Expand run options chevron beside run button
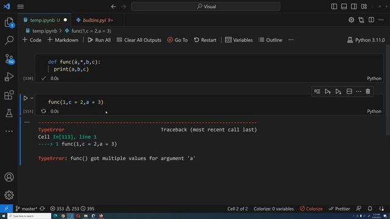This screenshot has width=390, height=219. [32, 99]
